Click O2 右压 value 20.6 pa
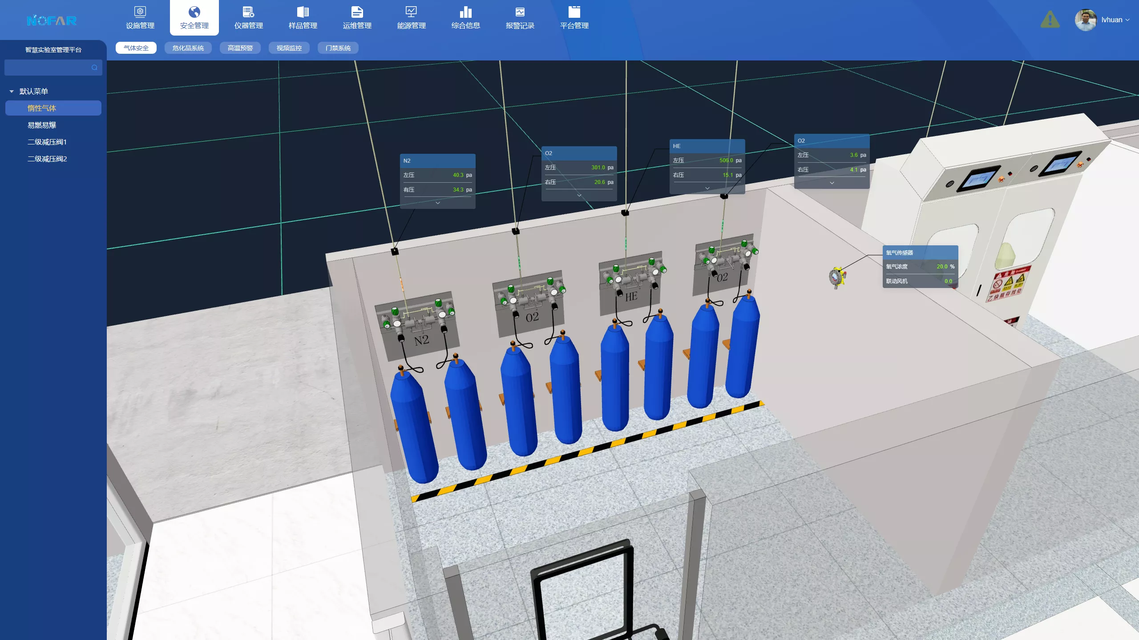Screen dimensions: 1139x640 [604, 182]
